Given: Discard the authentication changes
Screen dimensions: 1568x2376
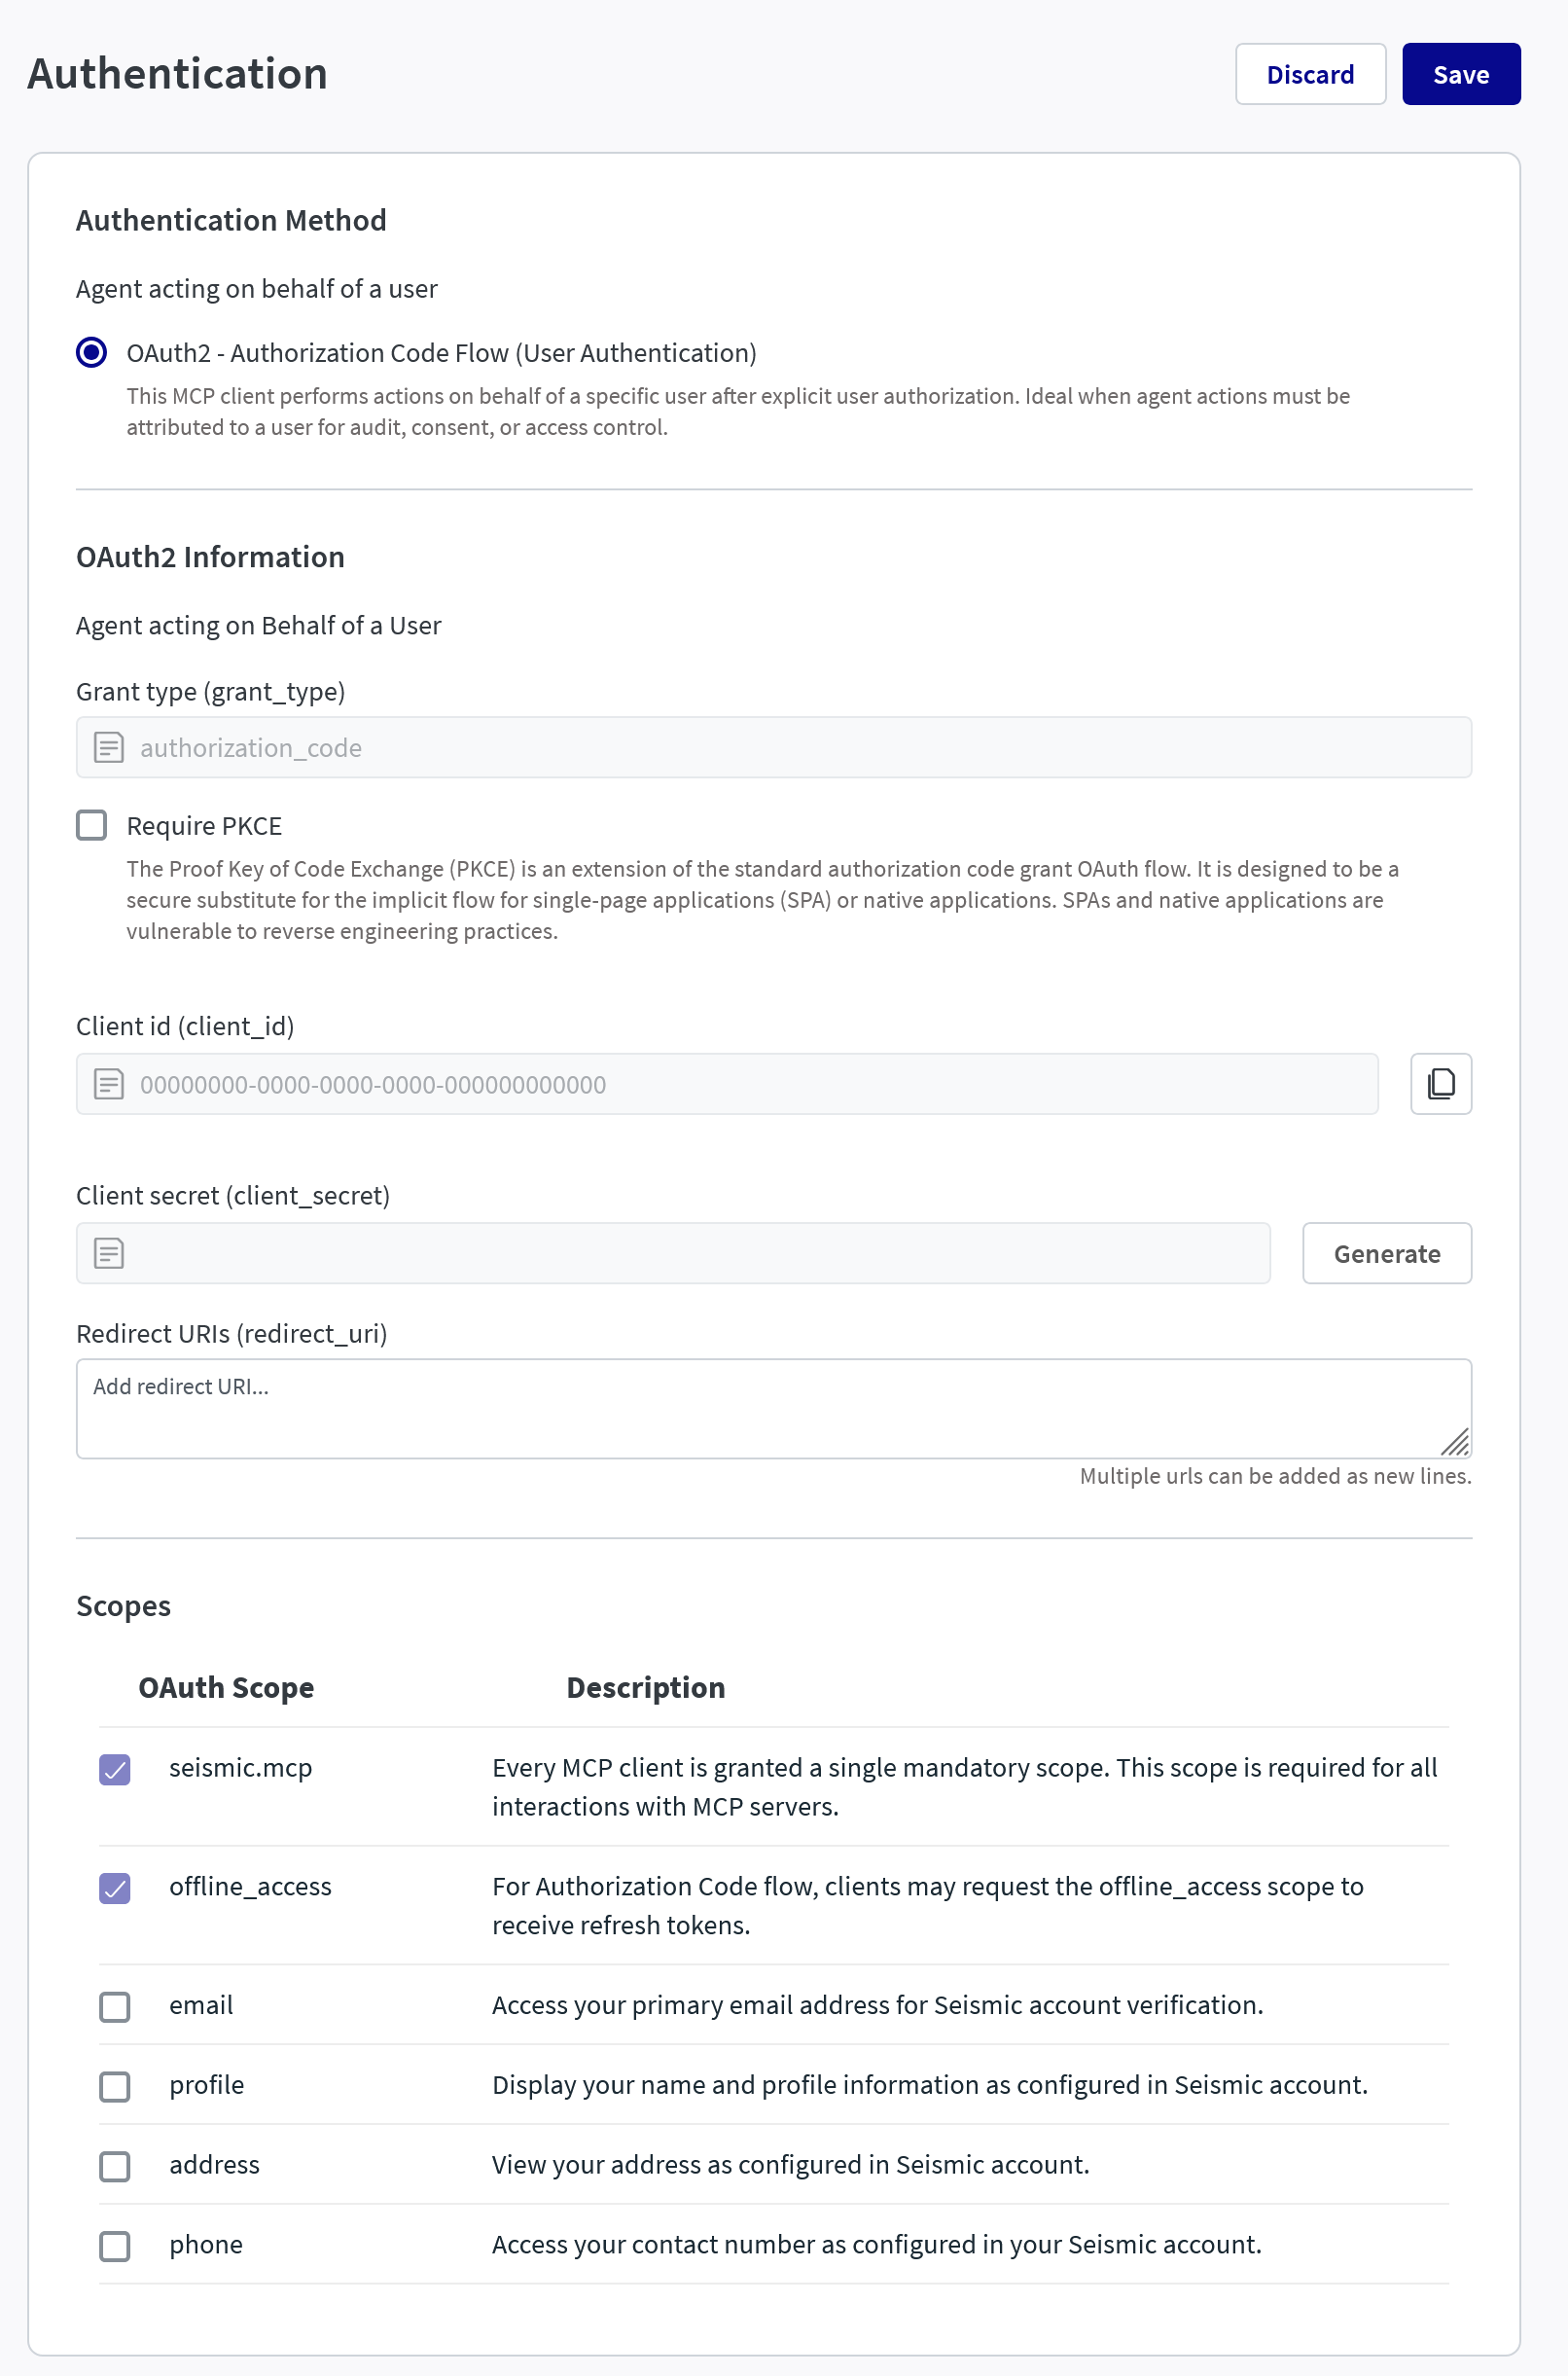Looking at the screenshot, I should tap(1310, 74).
